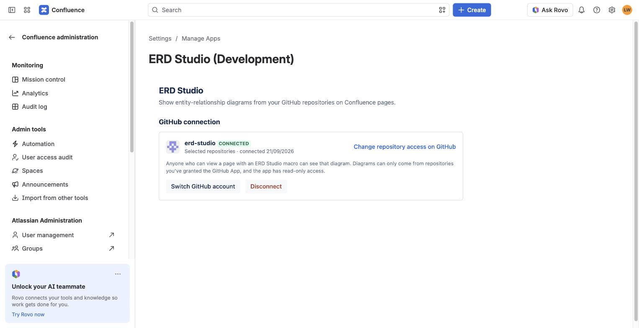This screenshot has width=639, height=328.
Task: Go back using the arrow beside Confluence administration
Action: coord(12,37)
